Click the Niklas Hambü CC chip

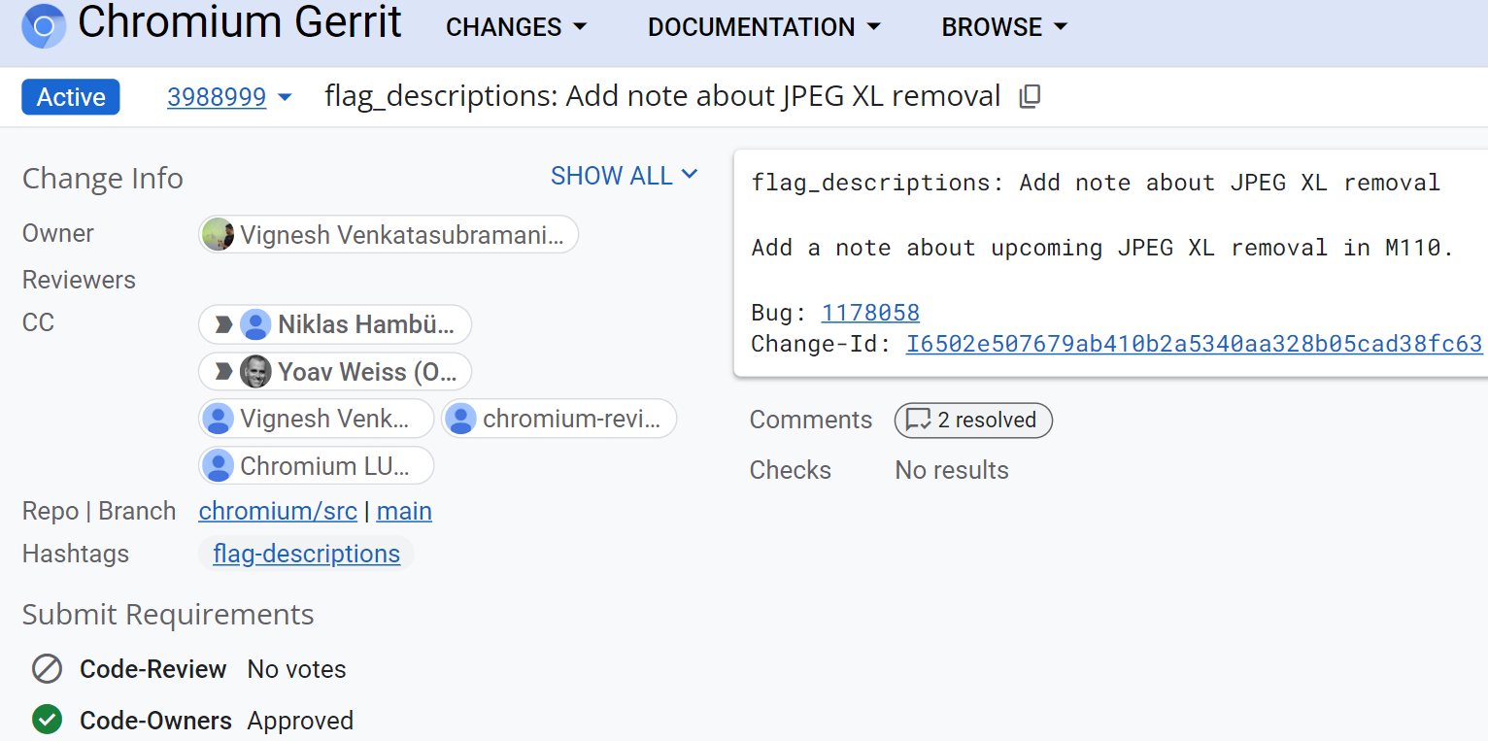click(335, 324)
